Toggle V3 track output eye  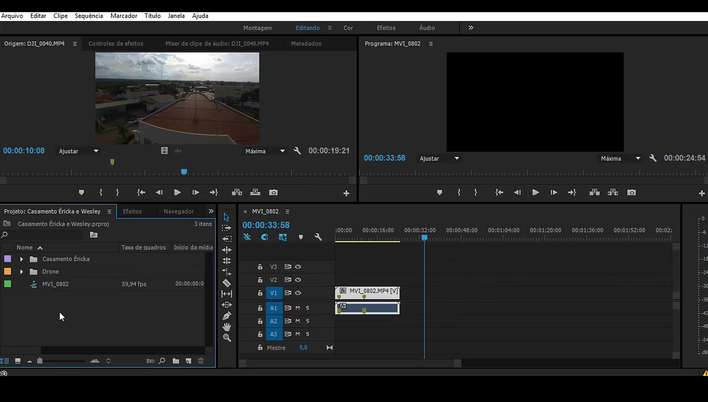tap(298, 267)
